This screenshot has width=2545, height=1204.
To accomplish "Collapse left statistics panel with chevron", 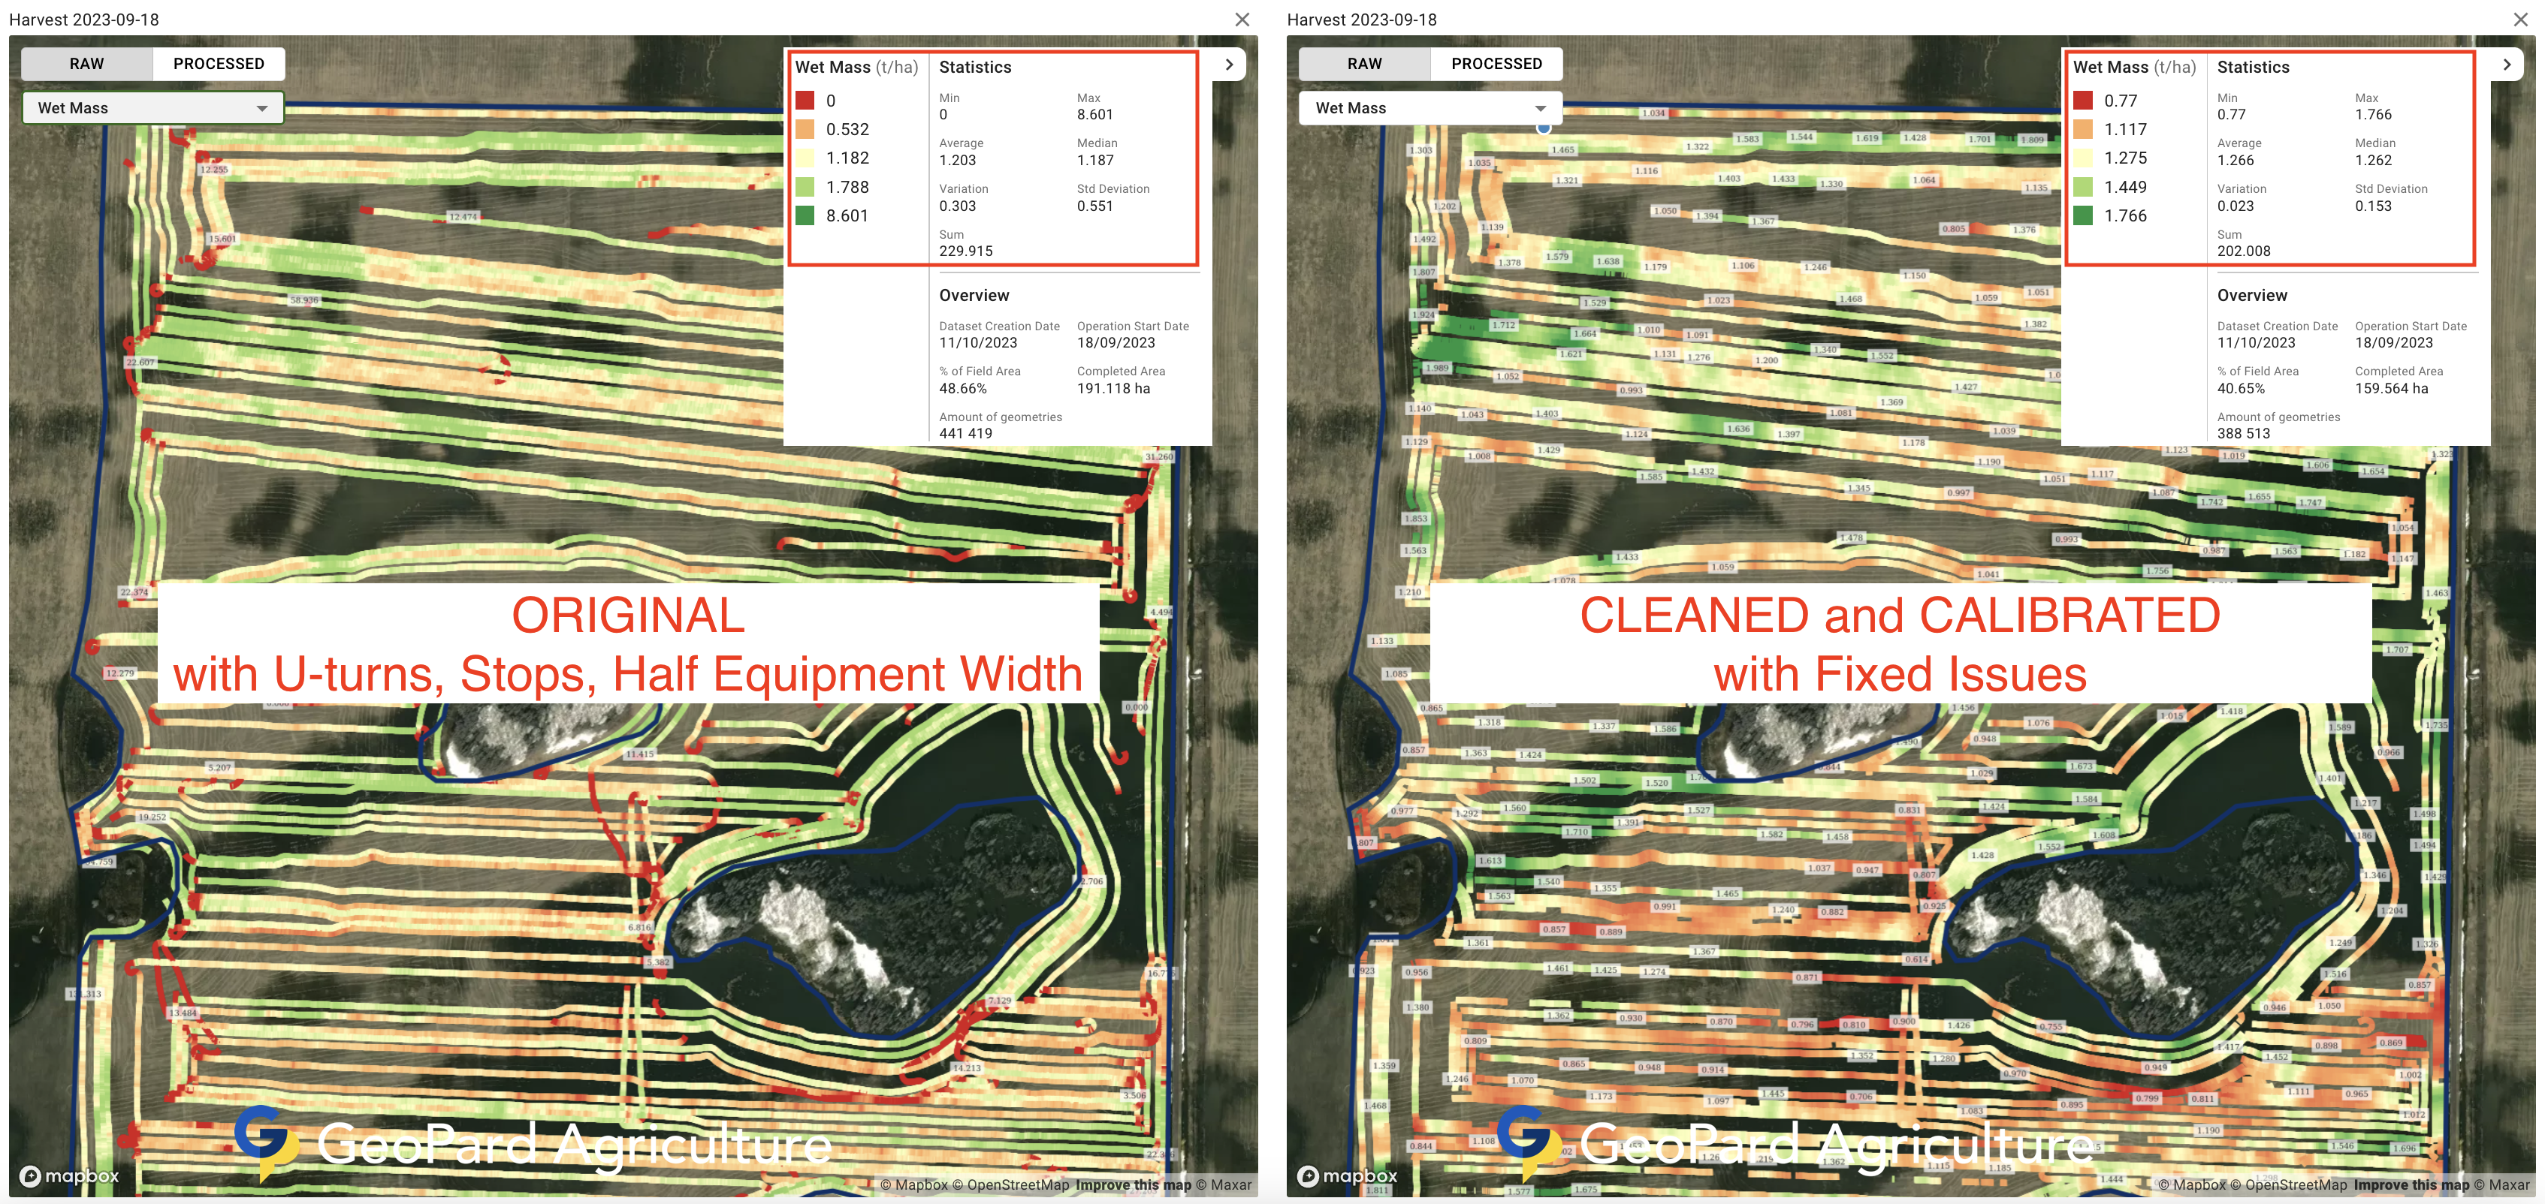I will (x=1229, y=64).
